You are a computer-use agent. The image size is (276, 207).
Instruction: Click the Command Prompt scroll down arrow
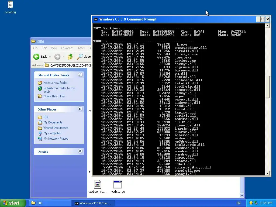tap(267, 173)
